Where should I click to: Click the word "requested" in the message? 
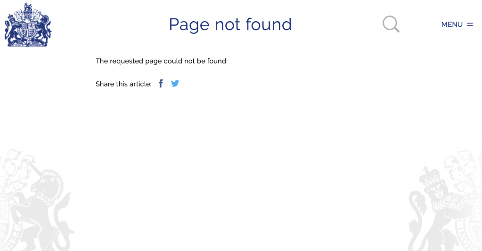(127, 61)
